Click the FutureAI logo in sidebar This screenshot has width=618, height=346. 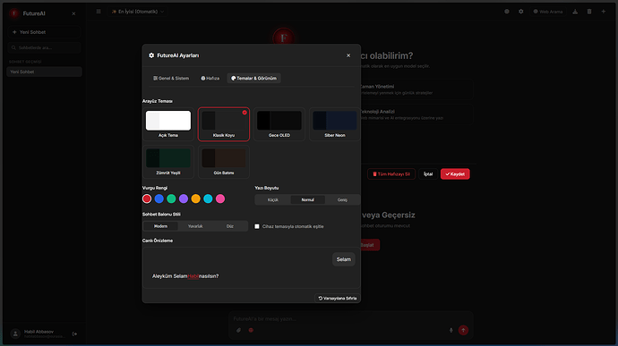tap(14, 13)
